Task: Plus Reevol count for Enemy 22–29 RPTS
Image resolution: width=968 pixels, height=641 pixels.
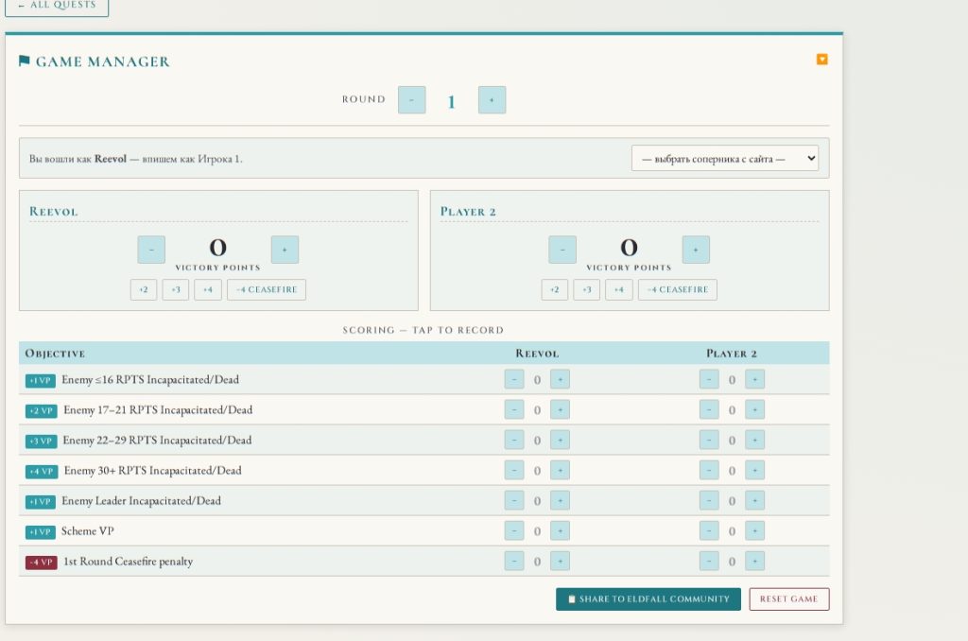Action: point(560,440)
